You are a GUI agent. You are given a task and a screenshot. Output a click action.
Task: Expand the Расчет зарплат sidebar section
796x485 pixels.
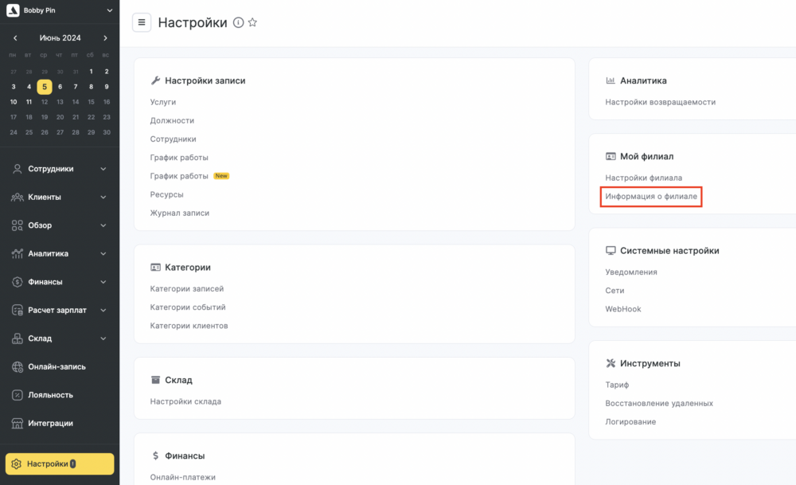click(x=103, y=311)
